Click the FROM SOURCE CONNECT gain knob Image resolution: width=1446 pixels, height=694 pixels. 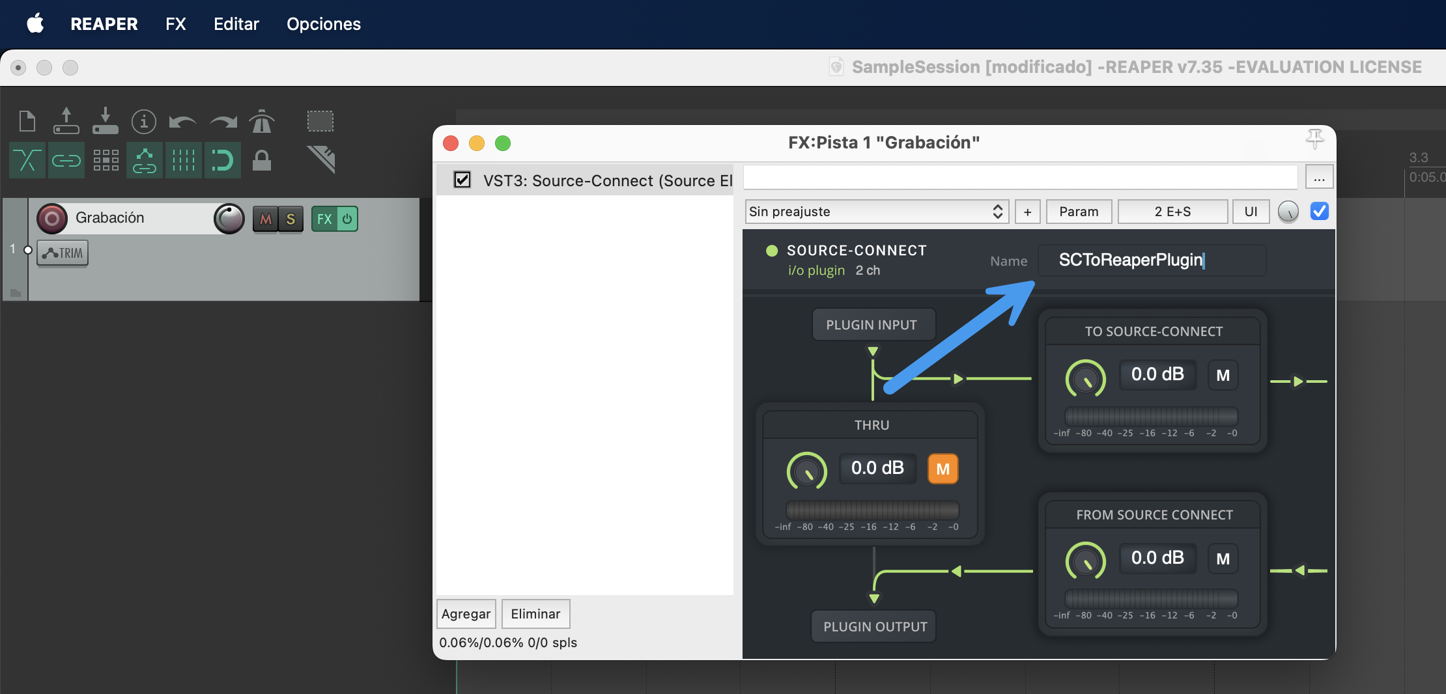[x=1085, y=561]
